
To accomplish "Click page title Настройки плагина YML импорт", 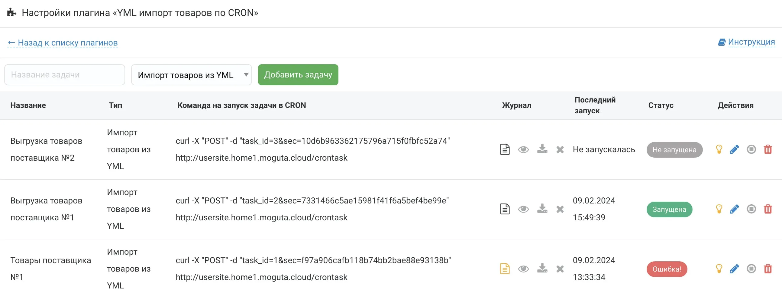I will point(140,13).
